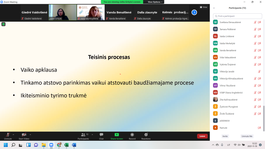
Task: Expand audio options arrow next to Unmute
Action: point(13,135)
